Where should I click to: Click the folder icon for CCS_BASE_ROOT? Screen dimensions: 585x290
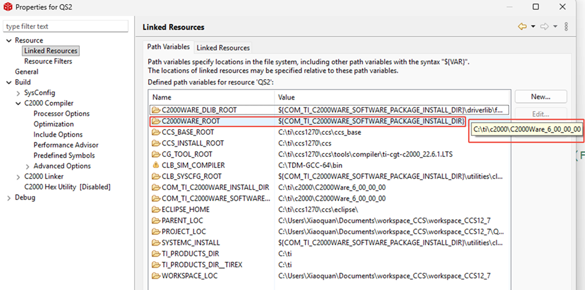pyautogui.click(x=155, y=132)
